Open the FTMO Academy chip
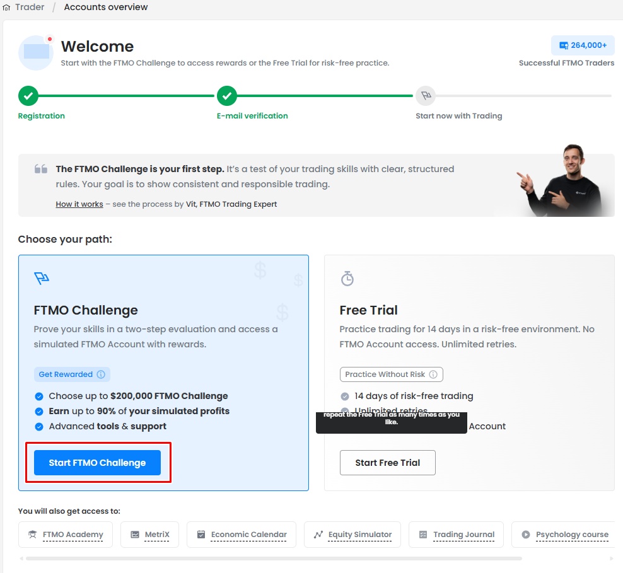 point(66,535)
